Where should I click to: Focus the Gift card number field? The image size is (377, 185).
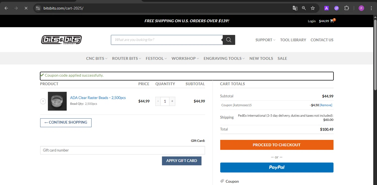pos(123,150)
